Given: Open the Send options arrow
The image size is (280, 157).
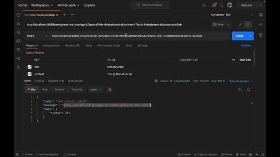Looking at the screenshot, I should [x=250, y=36].
